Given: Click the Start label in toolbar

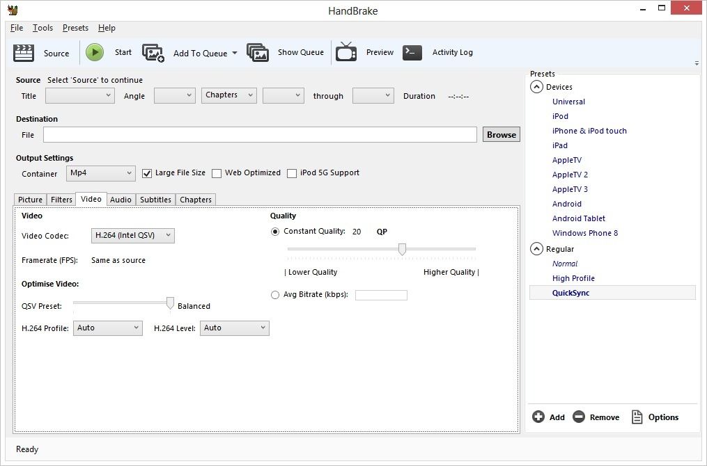Looking at the screenshot, I should click(x=123, y=52).
